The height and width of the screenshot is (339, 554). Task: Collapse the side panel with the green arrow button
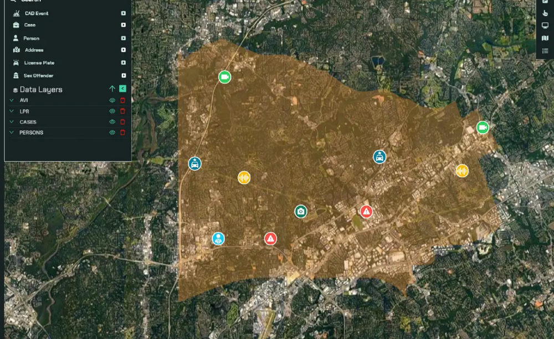[x=122, y=89]
